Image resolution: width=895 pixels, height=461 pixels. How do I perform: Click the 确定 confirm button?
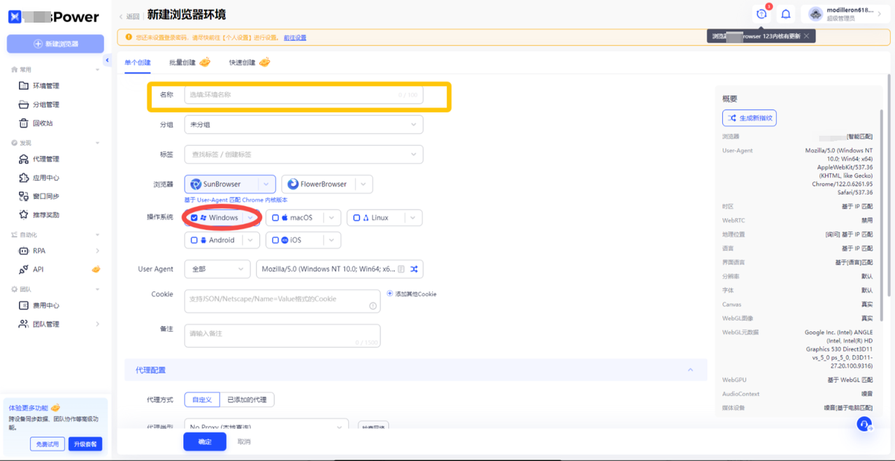205,441
